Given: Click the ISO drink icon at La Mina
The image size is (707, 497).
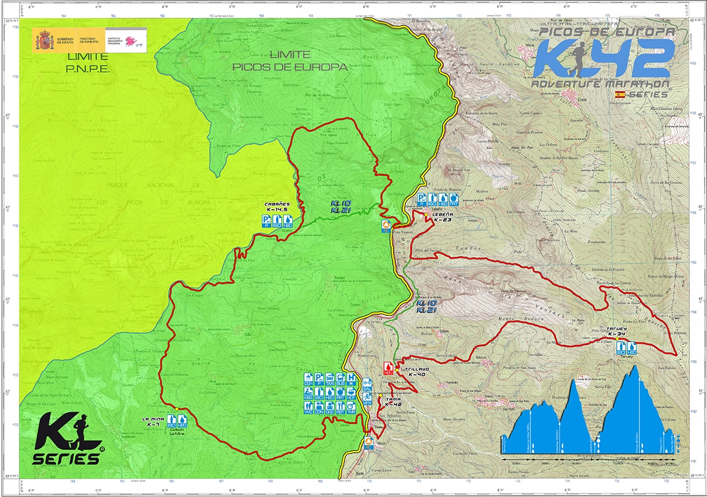Looking at the screenshot, I should pyautogui.click(x=171, y=422).
